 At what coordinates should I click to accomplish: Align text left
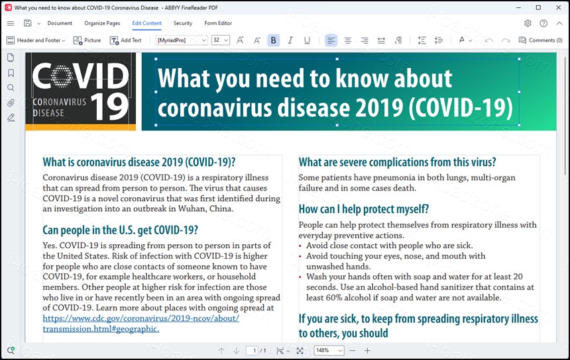point(331,40)
